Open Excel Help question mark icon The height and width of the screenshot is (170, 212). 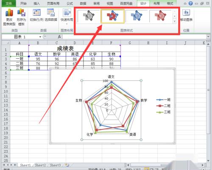191,3
